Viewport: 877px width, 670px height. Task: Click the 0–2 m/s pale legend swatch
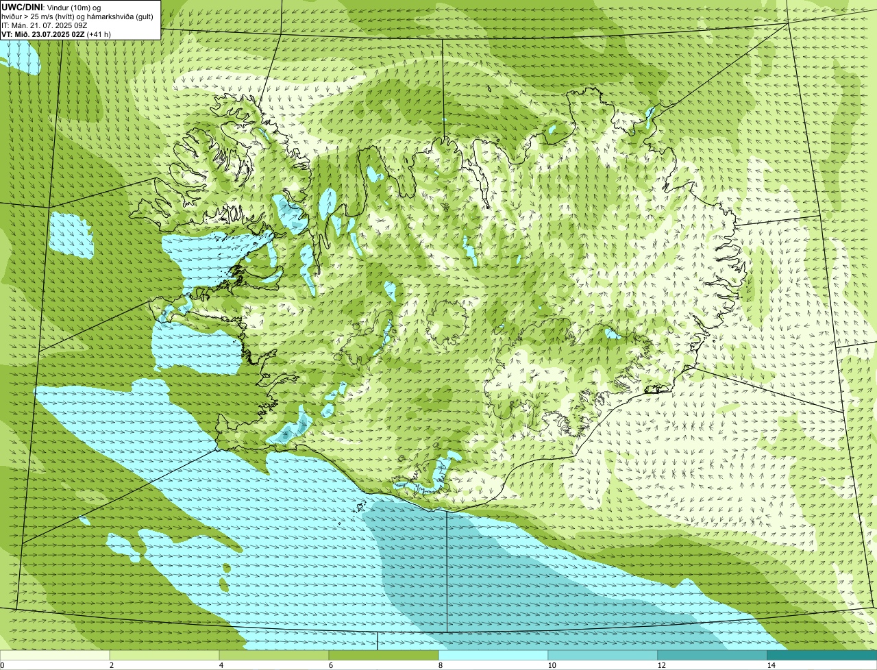click(55, 655)
